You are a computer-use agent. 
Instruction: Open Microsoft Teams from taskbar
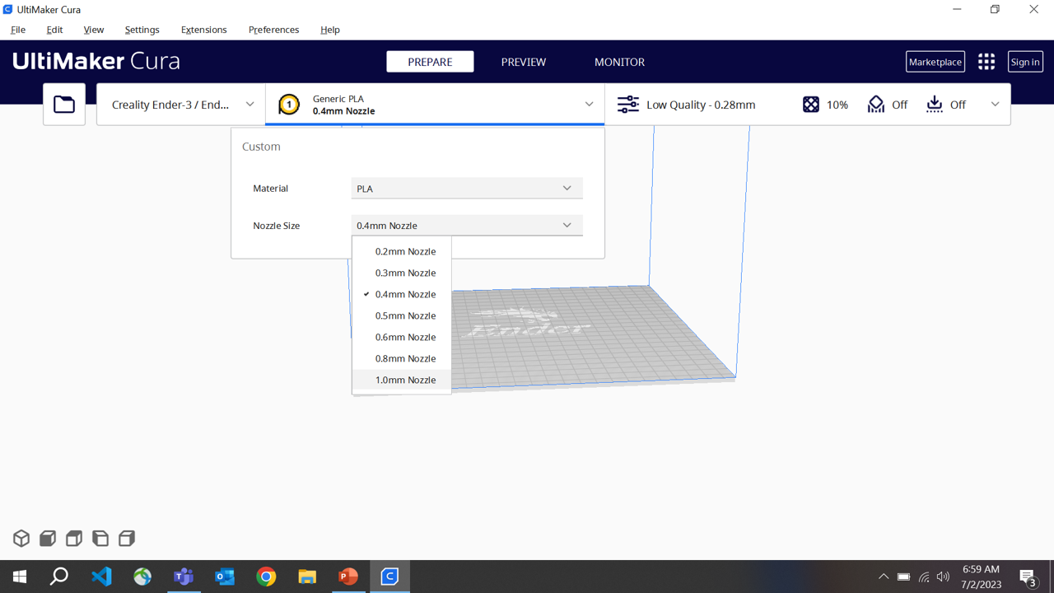click(184, 577)
